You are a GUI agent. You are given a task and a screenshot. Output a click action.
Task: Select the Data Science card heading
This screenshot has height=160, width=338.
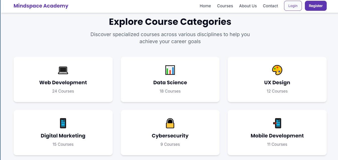click(170, 83)
